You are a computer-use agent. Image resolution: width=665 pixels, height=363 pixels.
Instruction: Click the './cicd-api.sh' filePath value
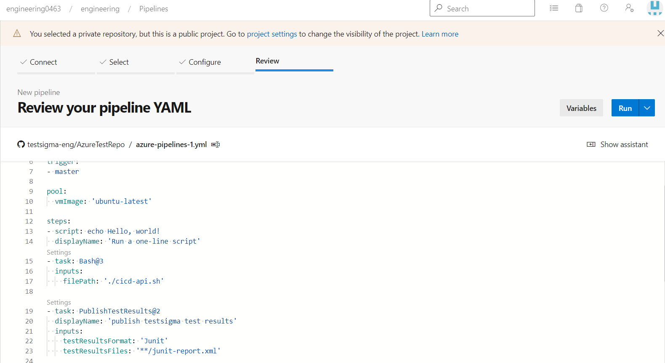click(134, 281)
